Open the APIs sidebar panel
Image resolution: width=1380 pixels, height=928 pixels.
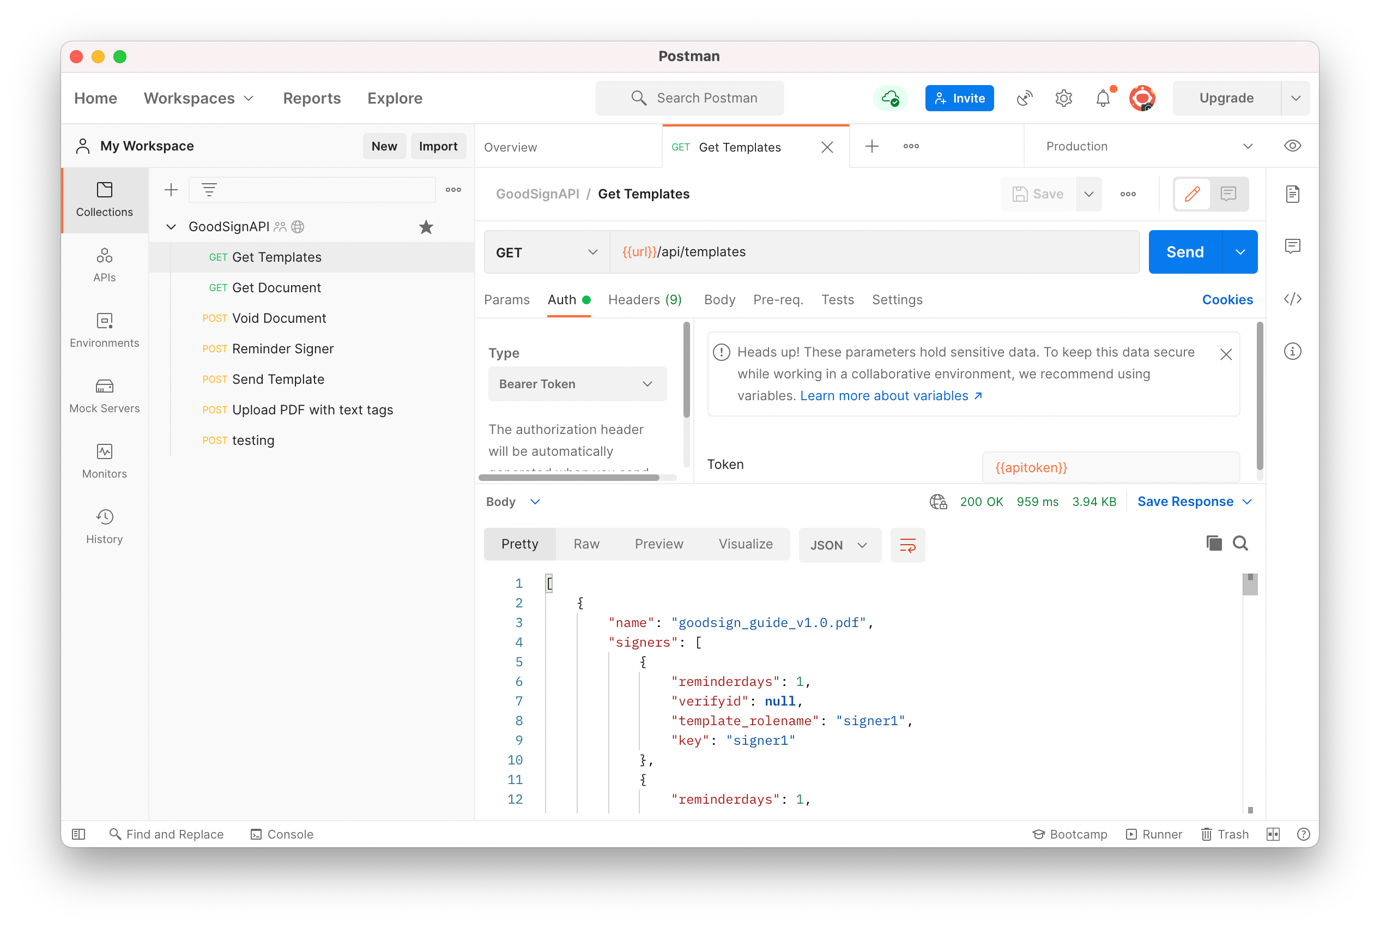pyautogui.click(x=104, y=264)
